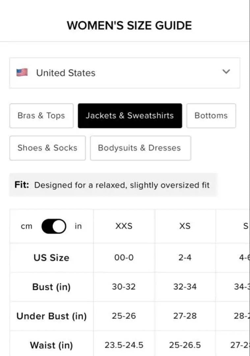Click the US Size row label

[51, 258]
